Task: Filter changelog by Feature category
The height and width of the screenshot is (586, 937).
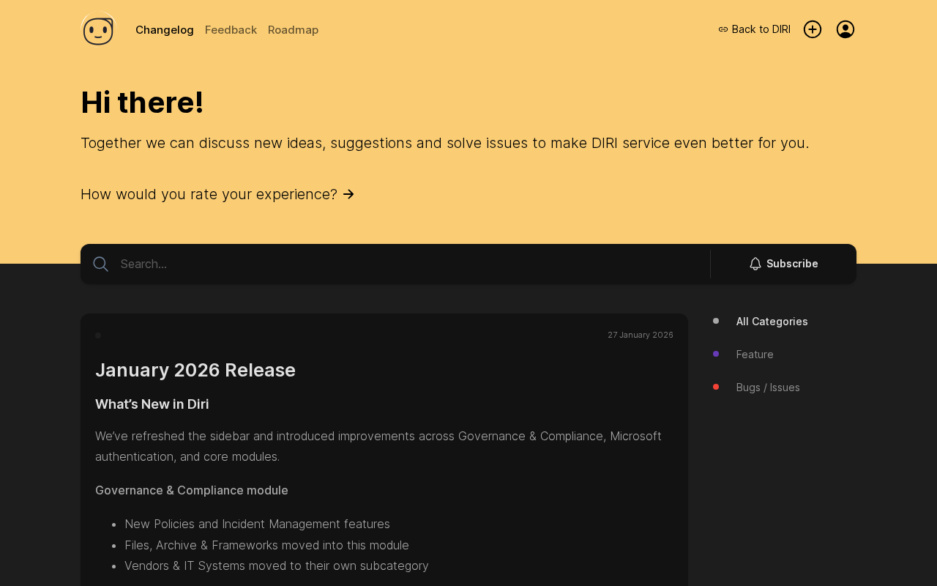Action: [x=755, y=355]
